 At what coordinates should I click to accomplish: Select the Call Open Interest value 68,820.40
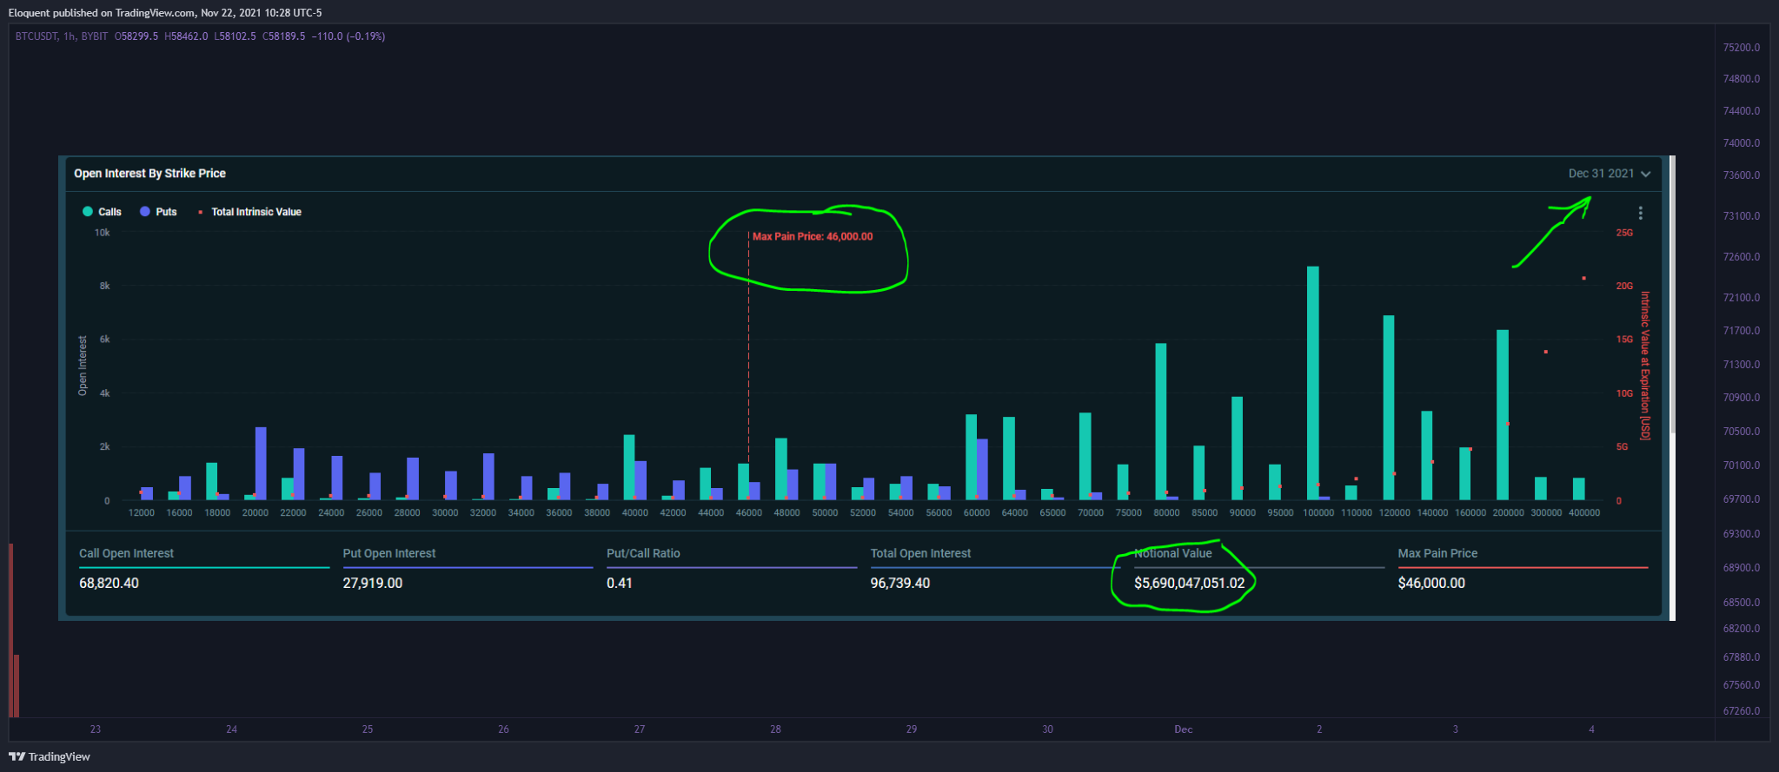point(109,583)
